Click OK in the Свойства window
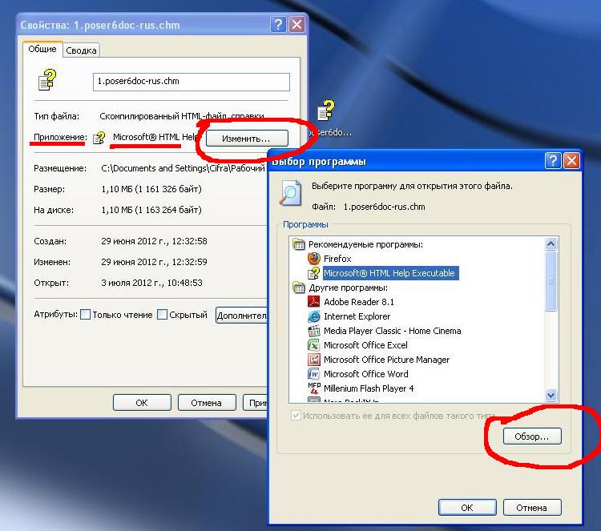 click(142, 403)
